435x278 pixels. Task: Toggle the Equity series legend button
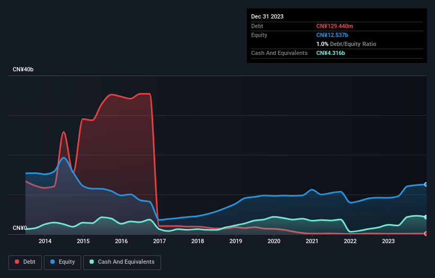[x=63, y=262]
